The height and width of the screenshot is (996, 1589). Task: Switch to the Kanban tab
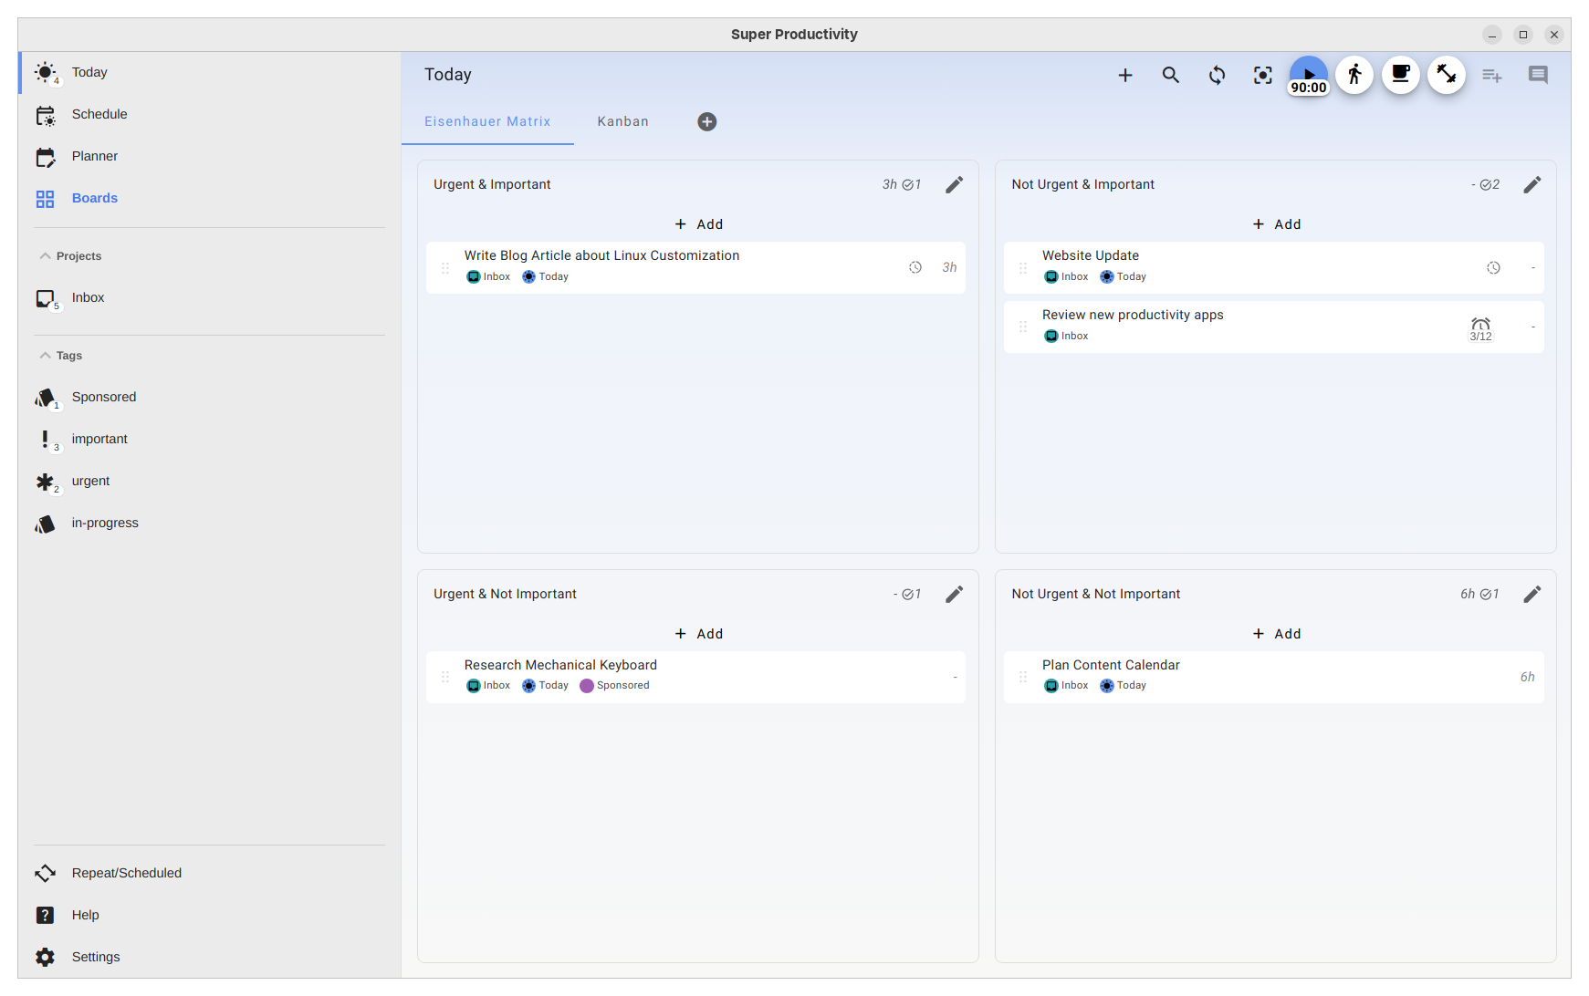[623, 121]
